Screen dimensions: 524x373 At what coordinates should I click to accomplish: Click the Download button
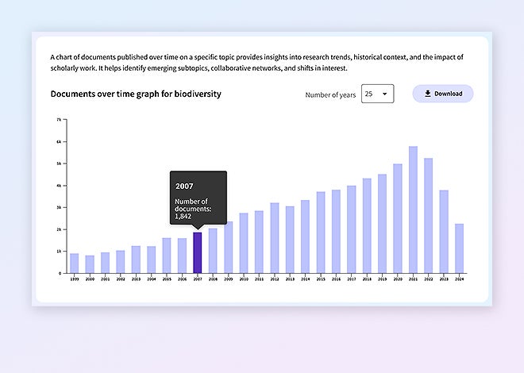(442, 94)
